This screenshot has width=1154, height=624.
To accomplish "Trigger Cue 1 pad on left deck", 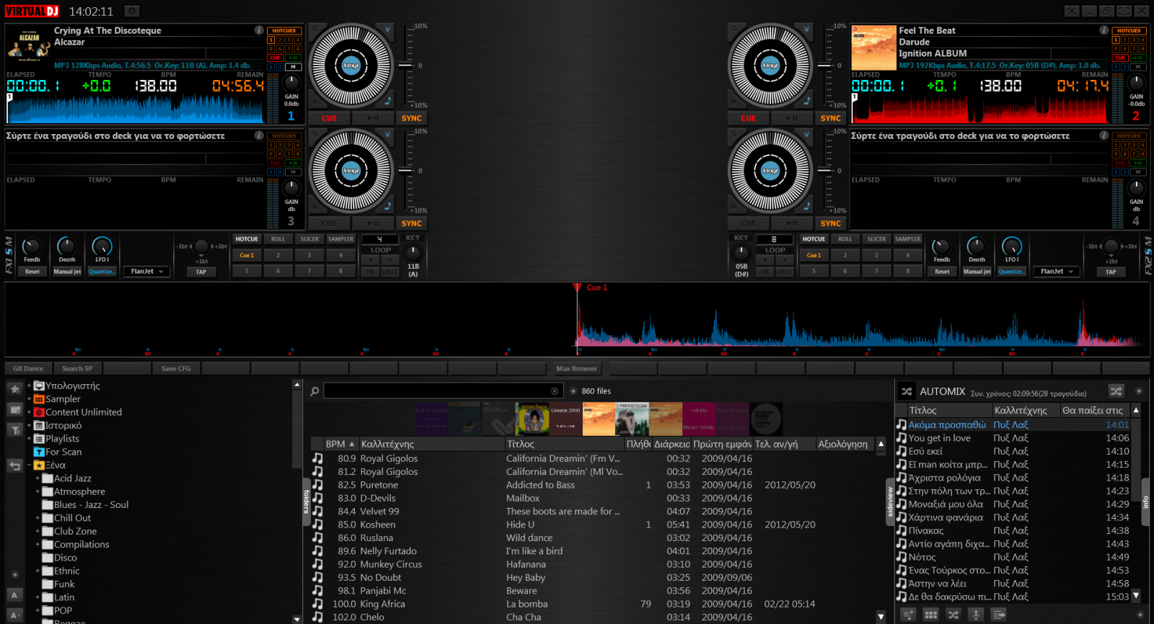I will coord(247,255).
